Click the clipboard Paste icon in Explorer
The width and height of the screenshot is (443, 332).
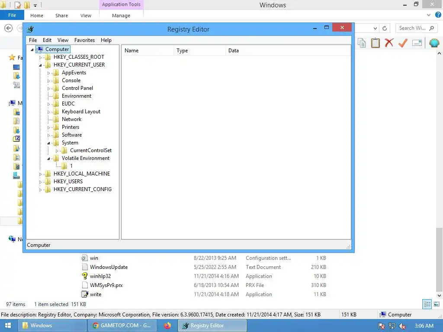click(x=375, y=43)
